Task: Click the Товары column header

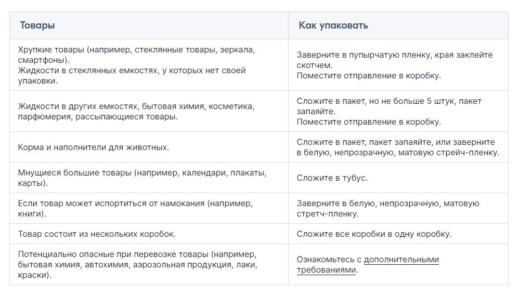Action: 37,25
